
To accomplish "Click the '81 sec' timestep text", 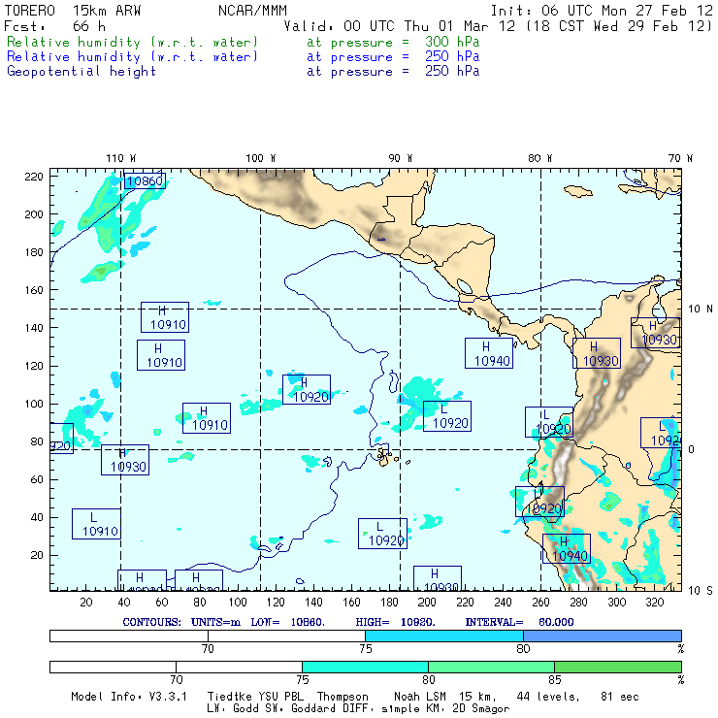I will 620,697.
